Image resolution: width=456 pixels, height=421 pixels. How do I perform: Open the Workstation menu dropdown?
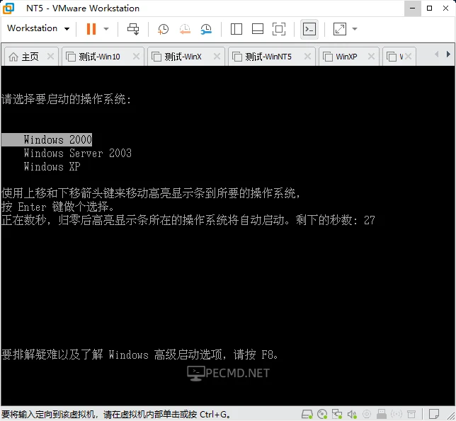click(38, 28)
